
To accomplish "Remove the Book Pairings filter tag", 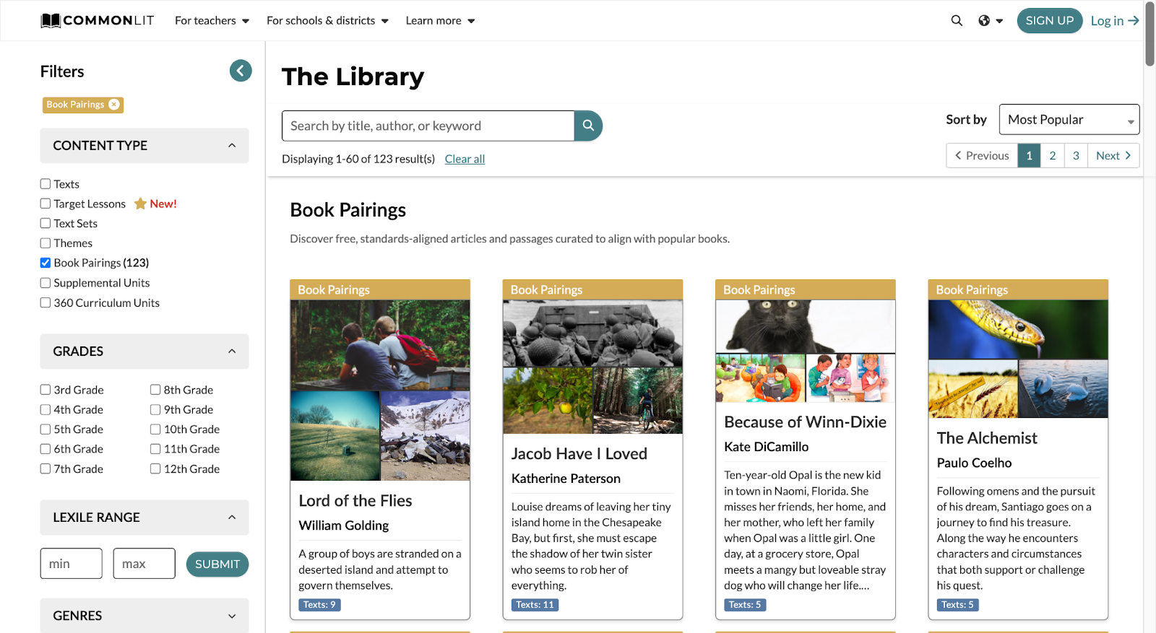I will [113, 105].
